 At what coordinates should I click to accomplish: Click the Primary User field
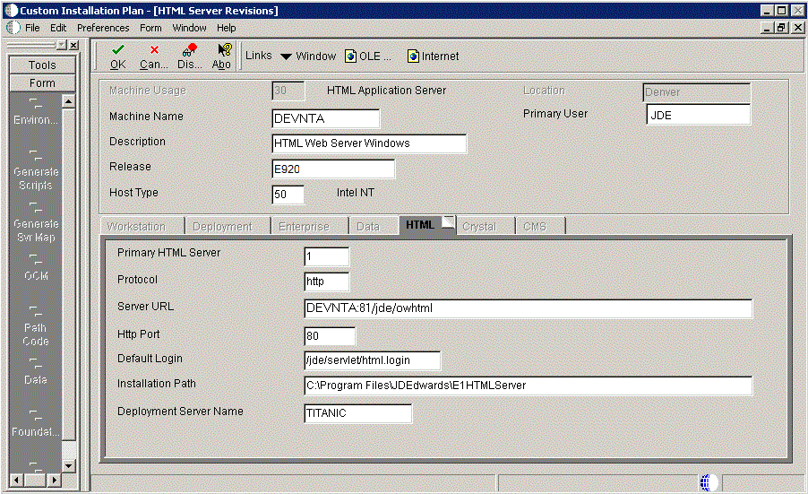[698, 115]
